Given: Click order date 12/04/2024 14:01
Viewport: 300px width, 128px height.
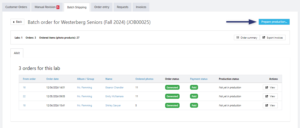Looking at the screenshot, I should 56,88.
